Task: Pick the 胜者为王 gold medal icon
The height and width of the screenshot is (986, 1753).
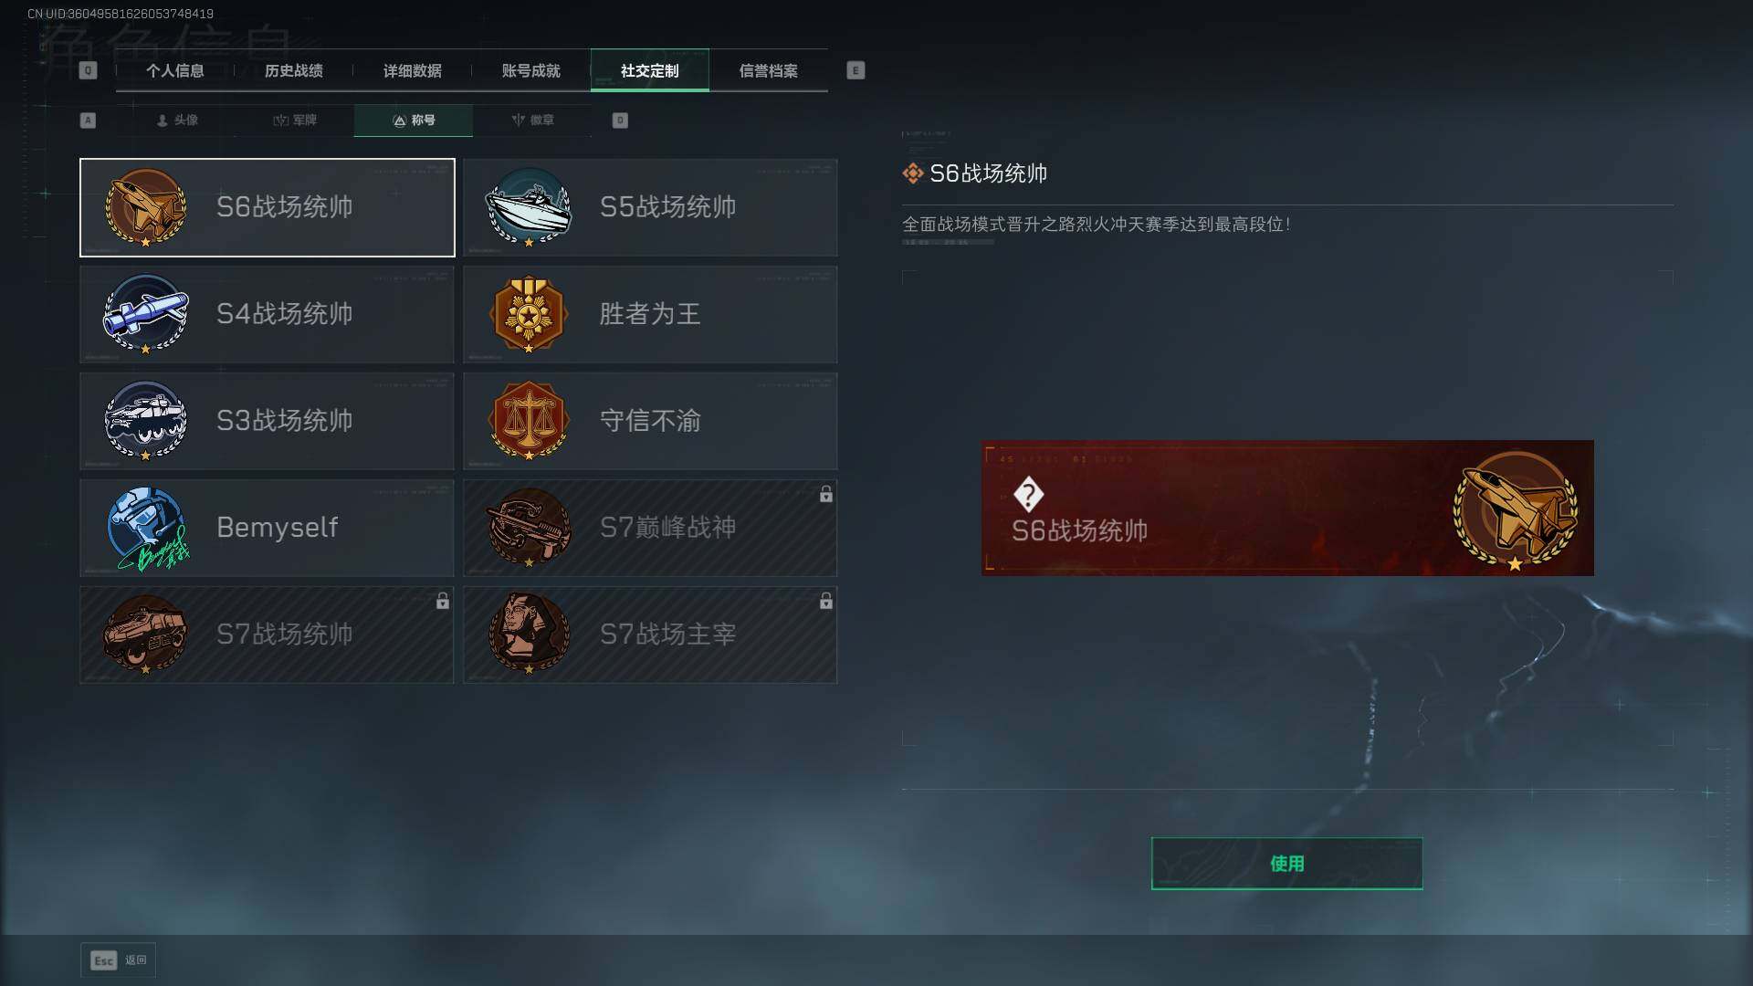Action: click(529, 314)
